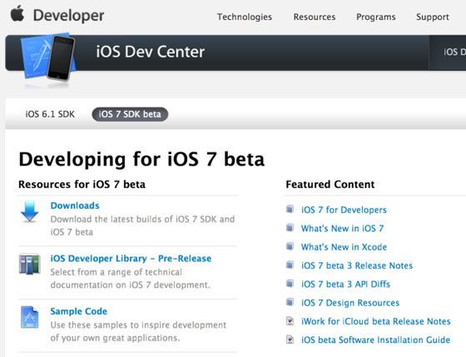Click the Apple logo icon

[x=17, y=13]
